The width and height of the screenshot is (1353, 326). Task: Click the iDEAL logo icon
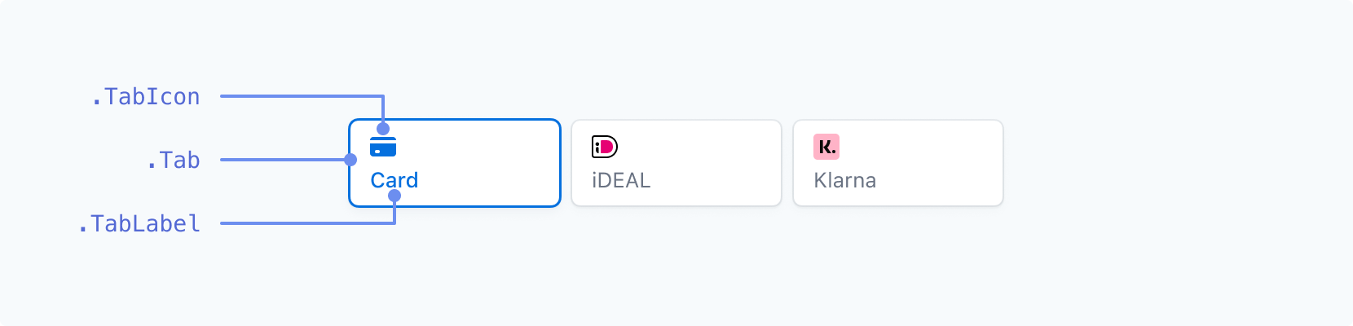(x=605, y=147)
